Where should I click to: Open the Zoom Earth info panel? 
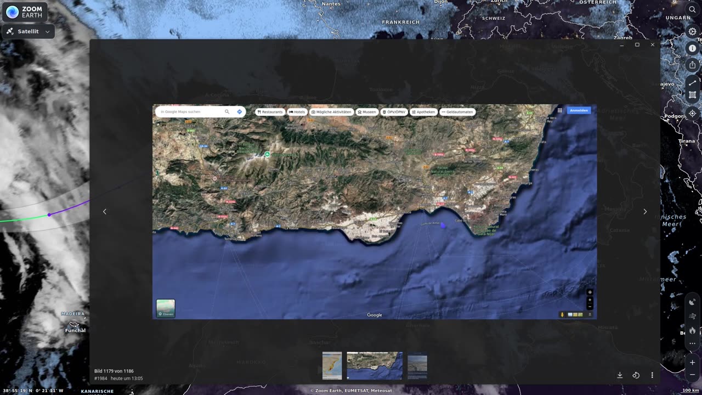692,48
